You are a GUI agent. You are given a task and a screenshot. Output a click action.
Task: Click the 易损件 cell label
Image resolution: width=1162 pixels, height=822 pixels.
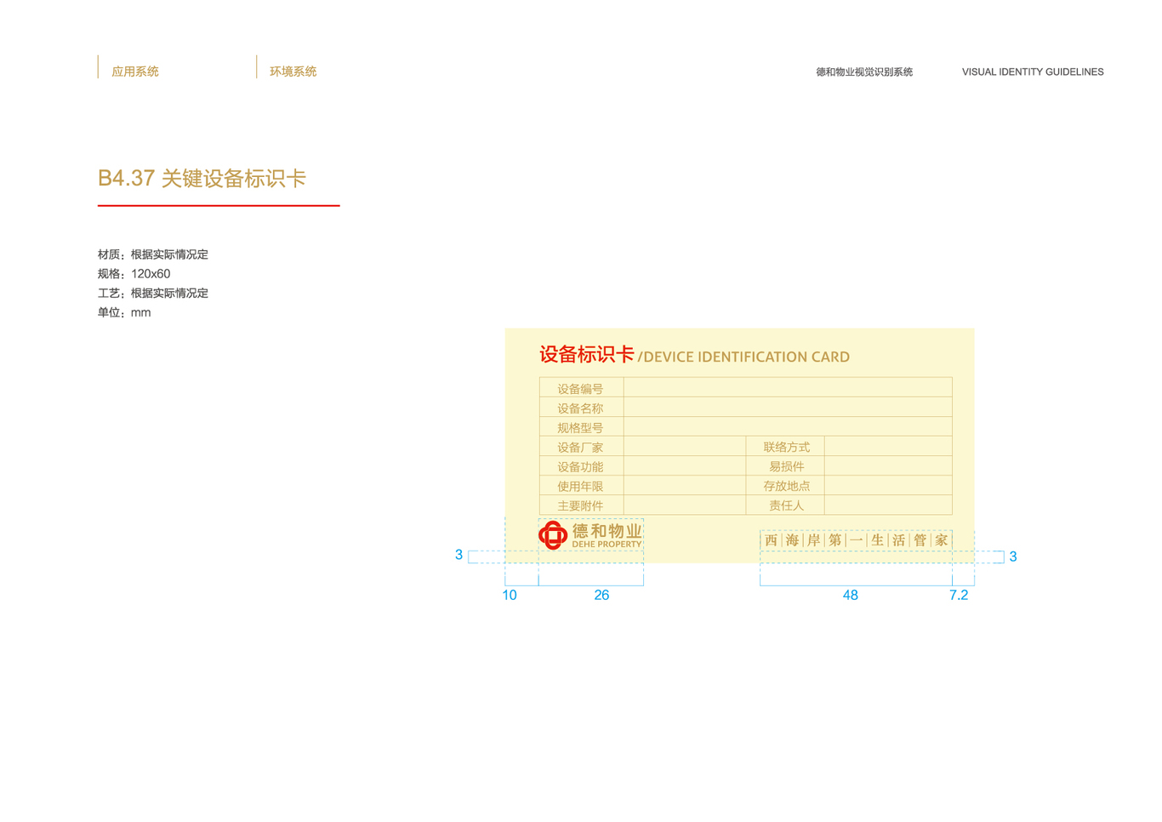[x=786, y=466]
